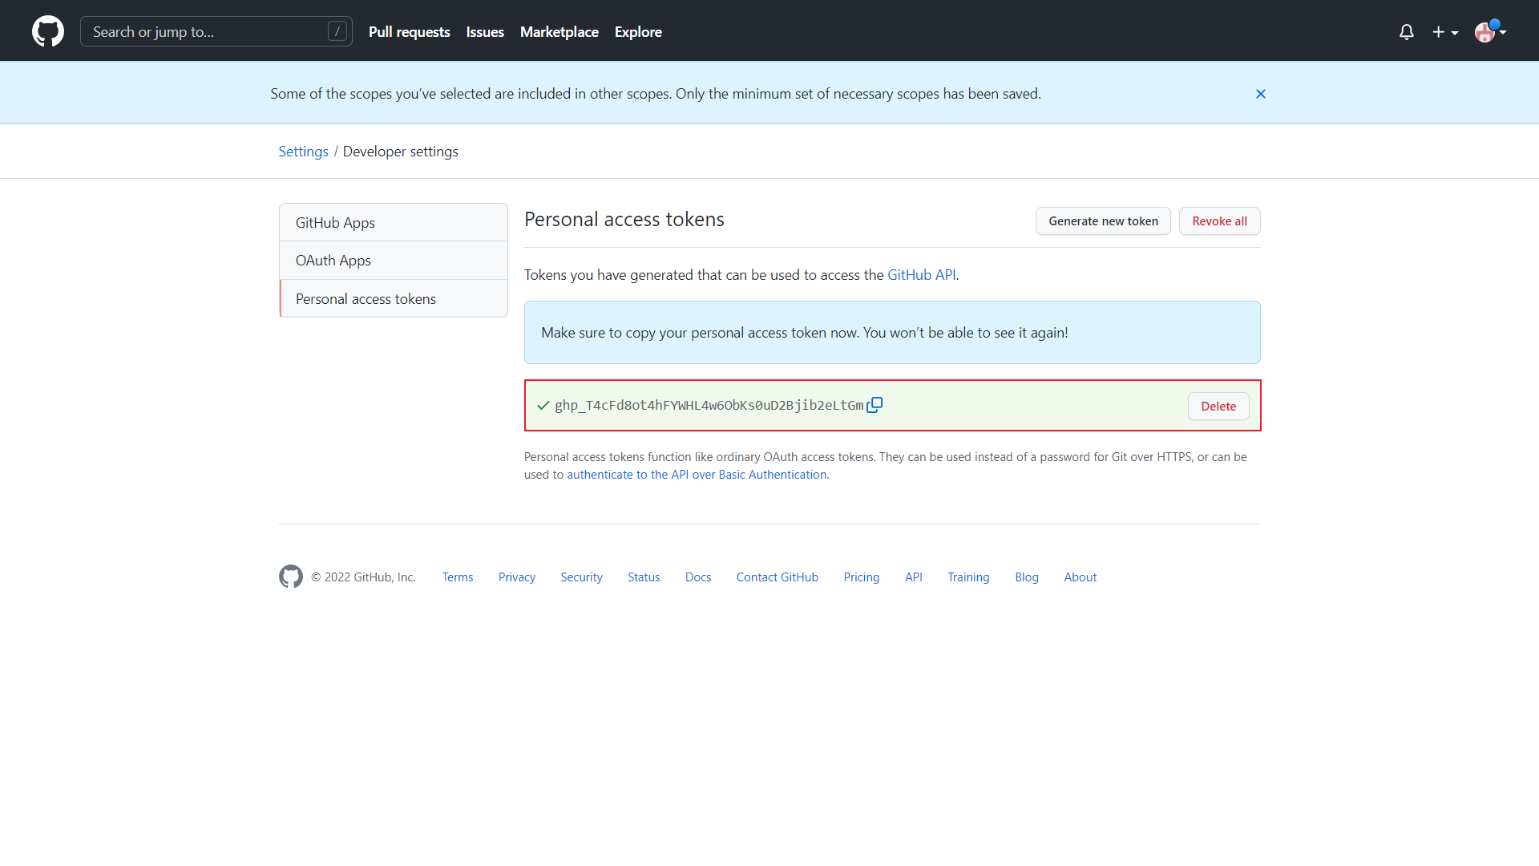The image size is (1539, 866).
Task: Open Basic Authentication documentation link
Action: point(697,475)
